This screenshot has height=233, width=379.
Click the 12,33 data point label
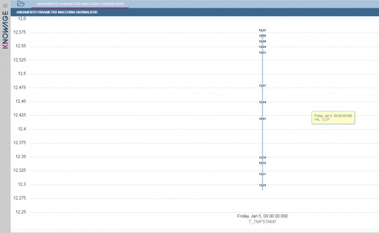point(262,163)
